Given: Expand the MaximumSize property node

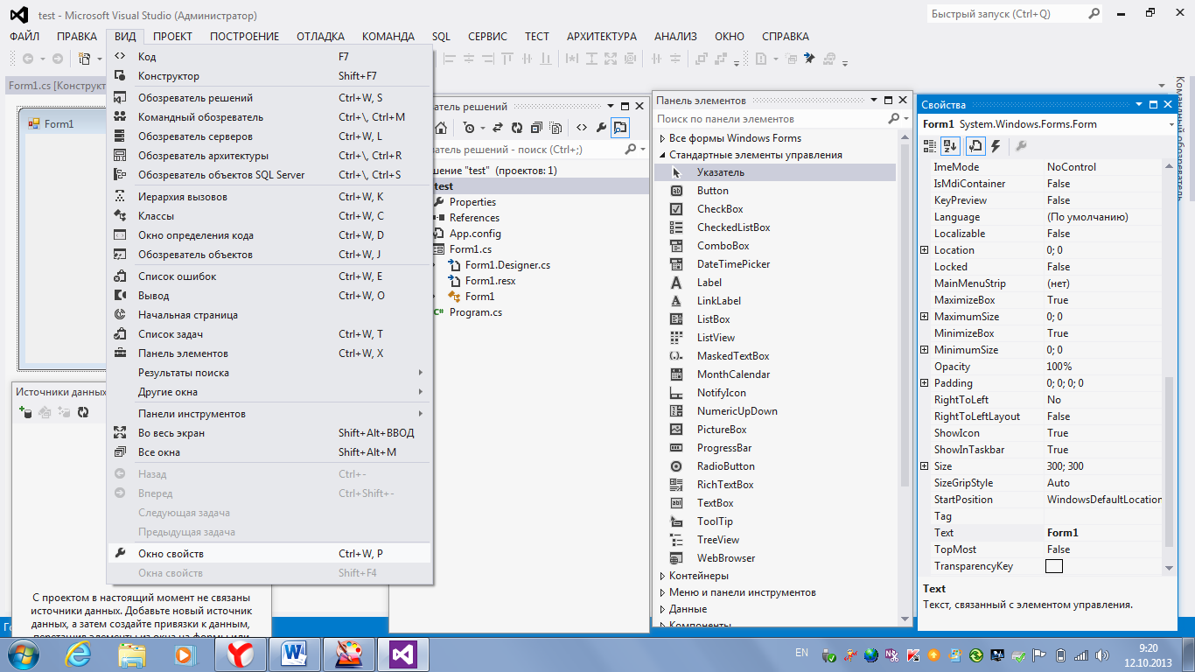Looking at the screenshot, I should (x=925, y=317).
